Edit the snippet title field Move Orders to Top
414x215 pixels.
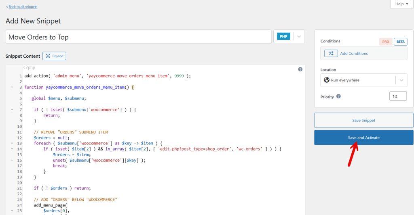[x=138, y=37]
